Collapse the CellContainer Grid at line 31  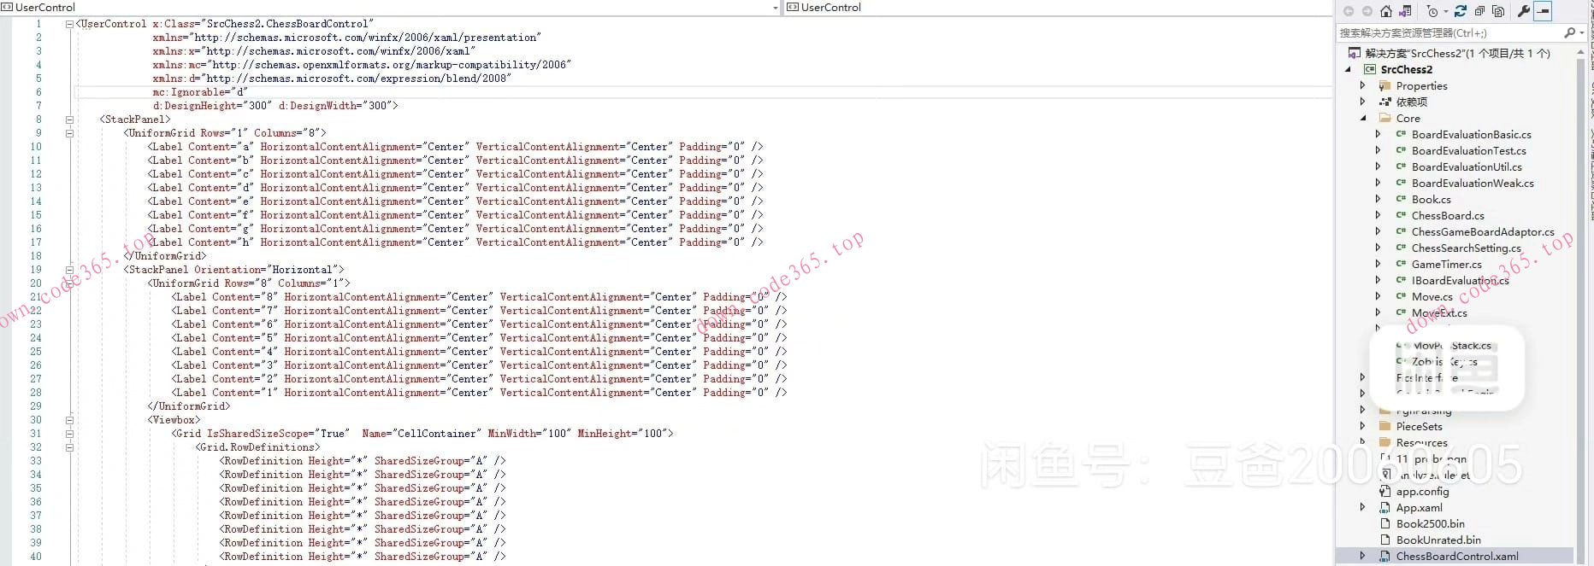point(69,434)
